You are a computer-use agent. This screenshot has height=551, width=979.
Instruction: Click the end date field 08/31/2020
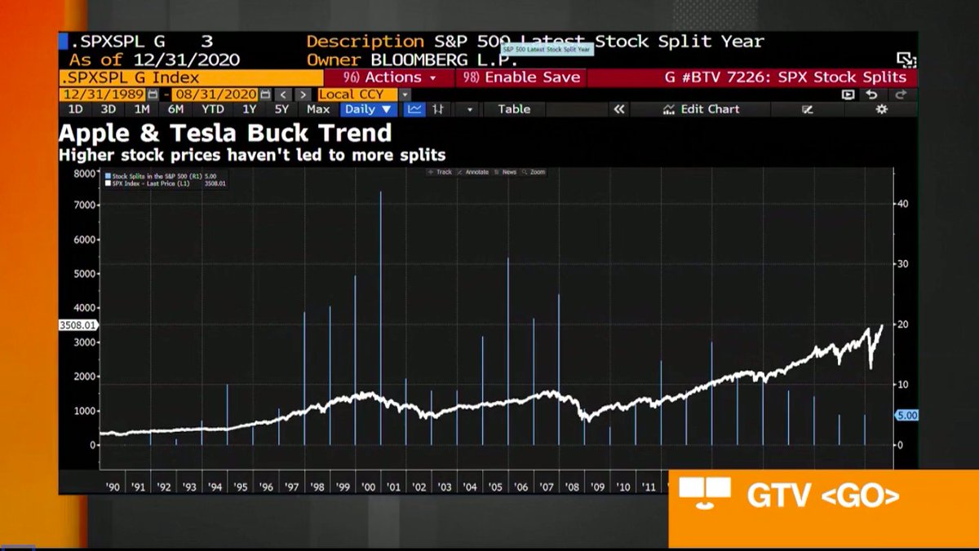point(215,95)
